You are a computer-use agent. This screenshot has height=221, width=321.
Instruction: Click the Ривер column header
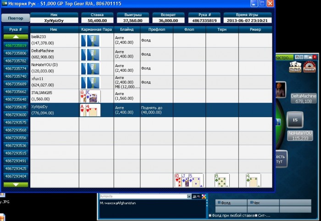point(255,29)
